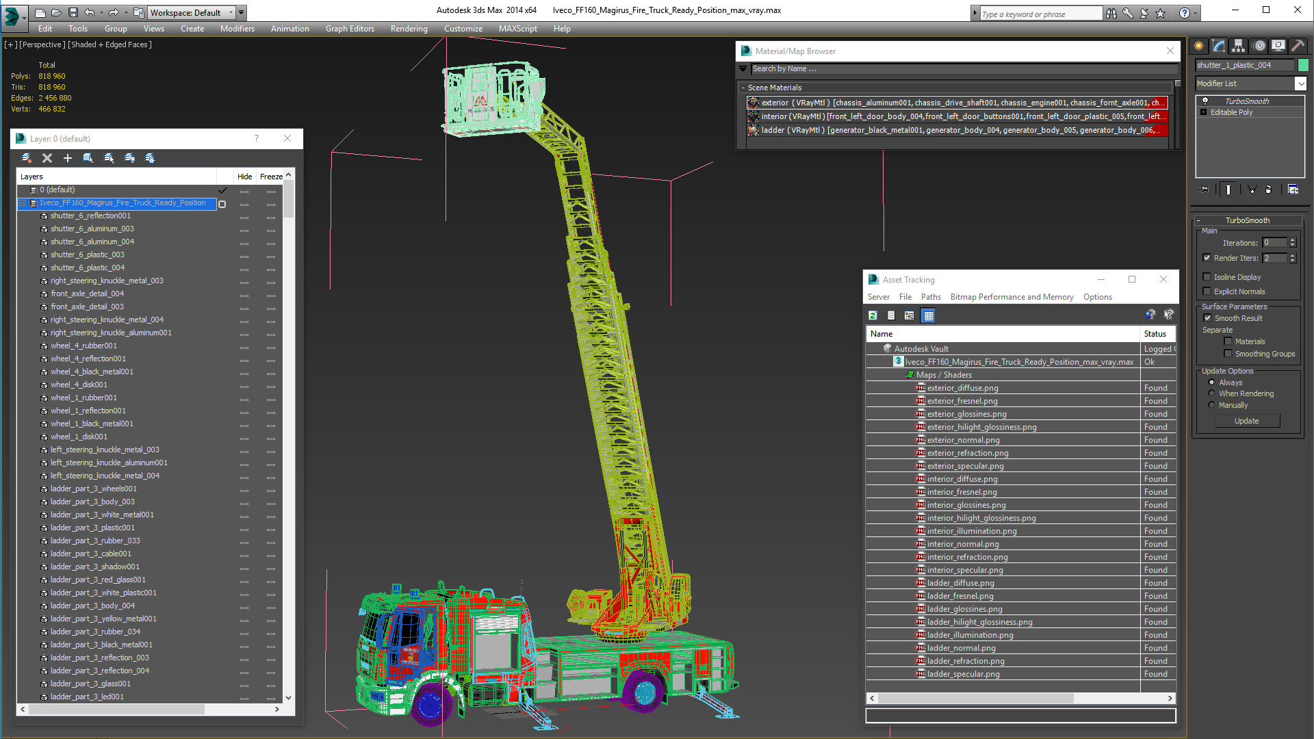Click the Open File folder icon
This screenshot has width=1314, height=739.
coord(56,12)
